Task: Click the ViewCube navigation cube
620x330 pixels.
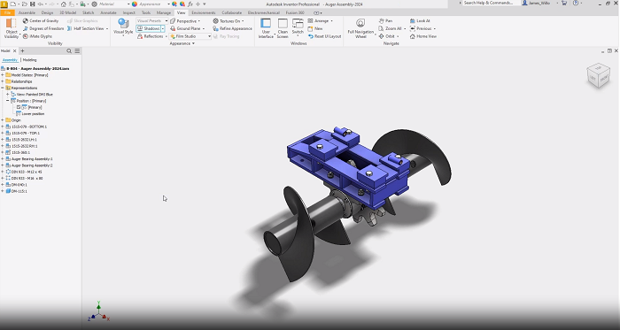Action: coord(598,75)
